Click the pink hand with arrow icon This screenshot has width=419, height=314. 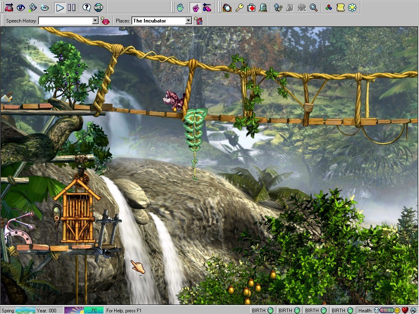click(x=207, y=7)
